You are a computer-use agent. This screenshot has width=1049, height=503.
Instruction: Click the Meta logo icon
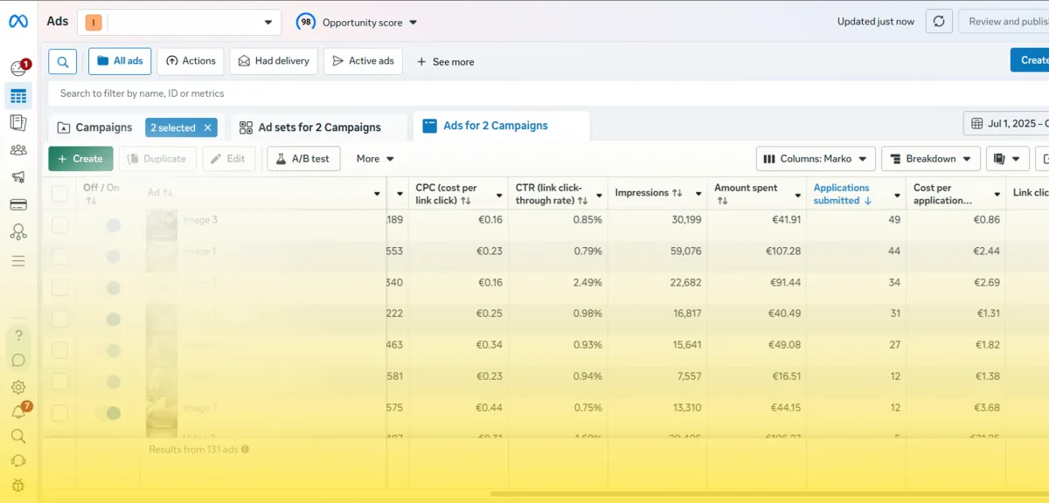point(18,22)
